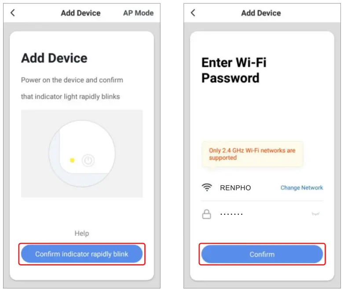Open the Help link
Image resolution: width=344 pixels, height=291 pixels.
(x=81, y=233)
